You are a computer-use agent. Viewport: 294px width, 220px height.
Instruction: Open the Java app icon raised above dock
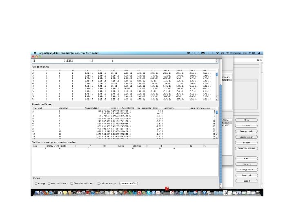pos(167,189)
